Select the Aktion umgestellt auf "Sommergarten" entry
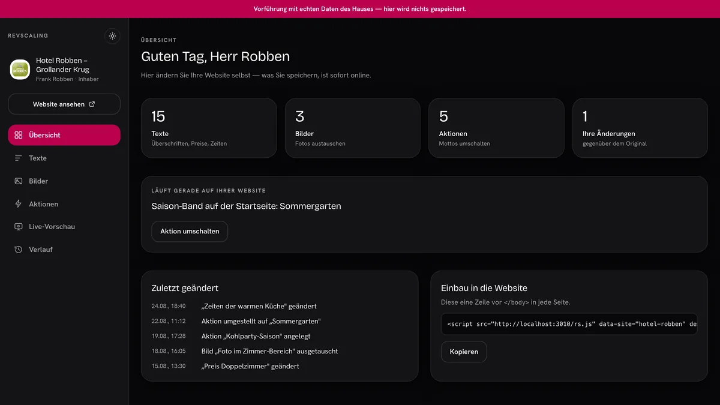 click(x=261, y=321)
